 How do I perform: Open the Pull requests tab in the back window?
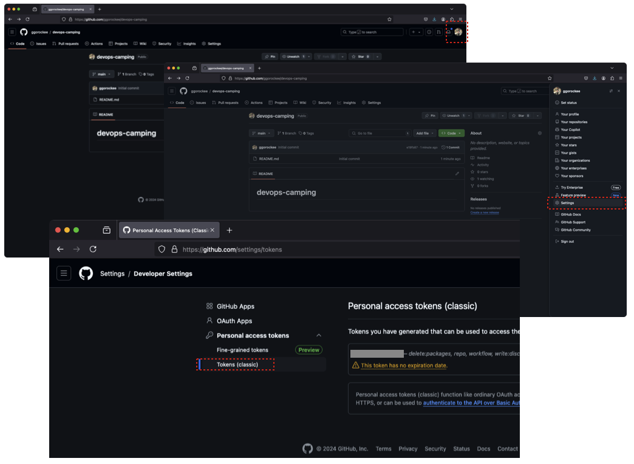tap(66, 44)
